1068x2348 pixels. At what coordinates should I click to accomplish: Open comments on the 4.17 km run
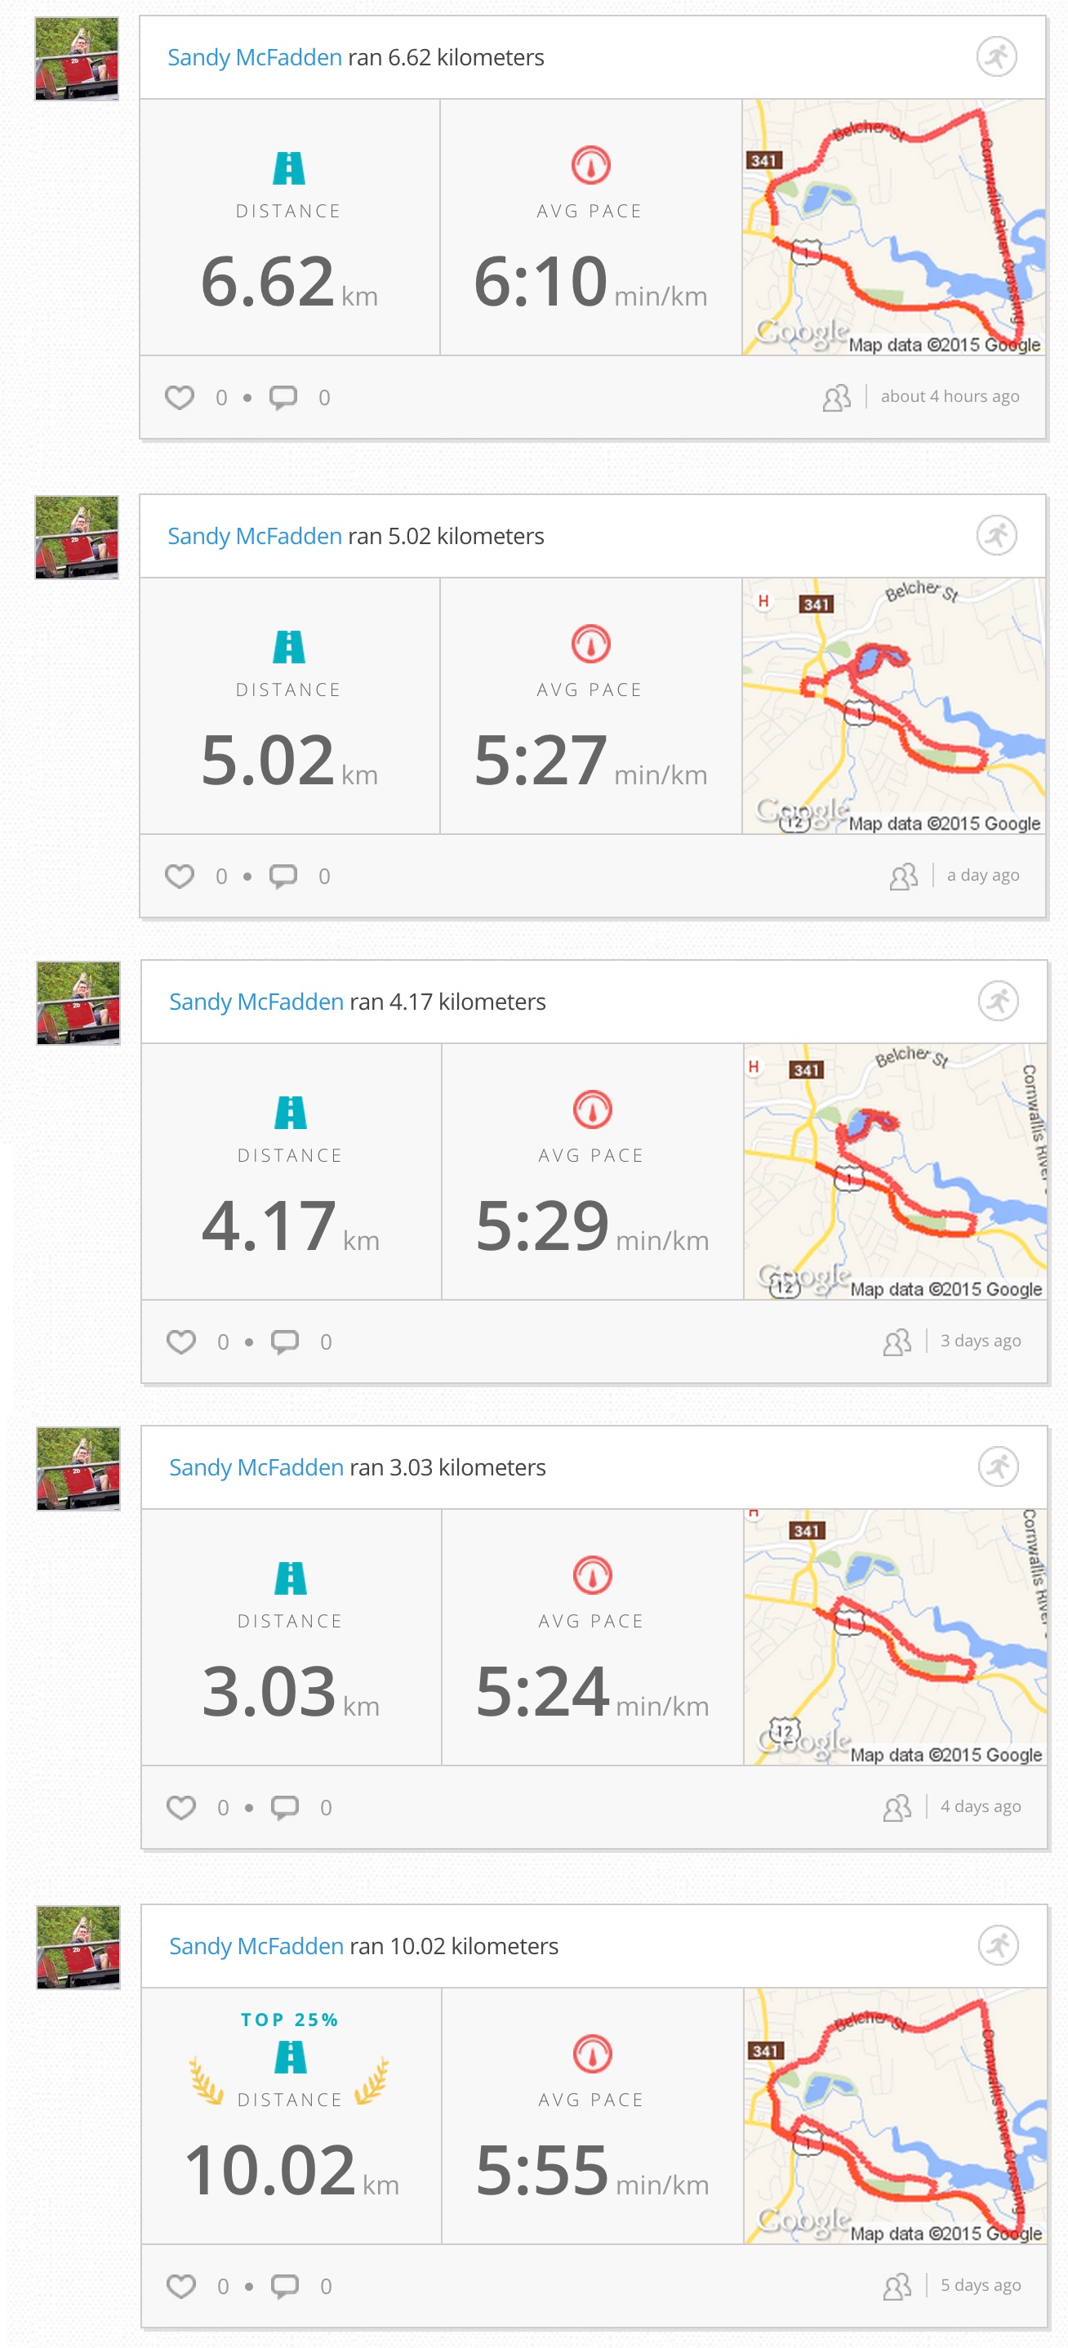point(285,1341)
